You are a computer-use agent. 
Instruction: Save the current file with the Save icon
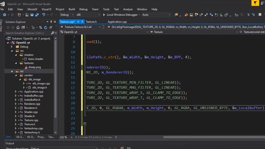(x=32, y=15)
